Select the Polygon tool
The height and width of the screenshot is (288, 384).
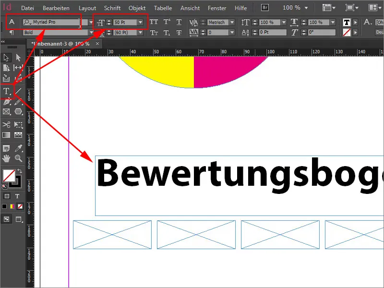point(18,112)
